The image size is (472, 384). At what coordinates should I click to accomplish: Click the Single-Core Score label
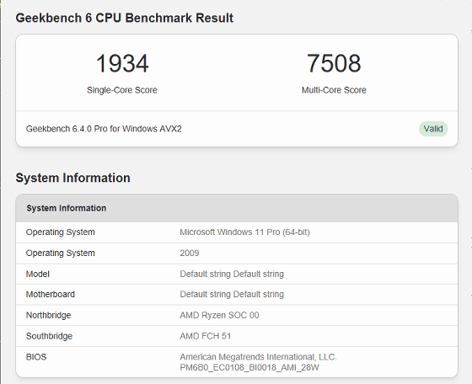point(122,90)
